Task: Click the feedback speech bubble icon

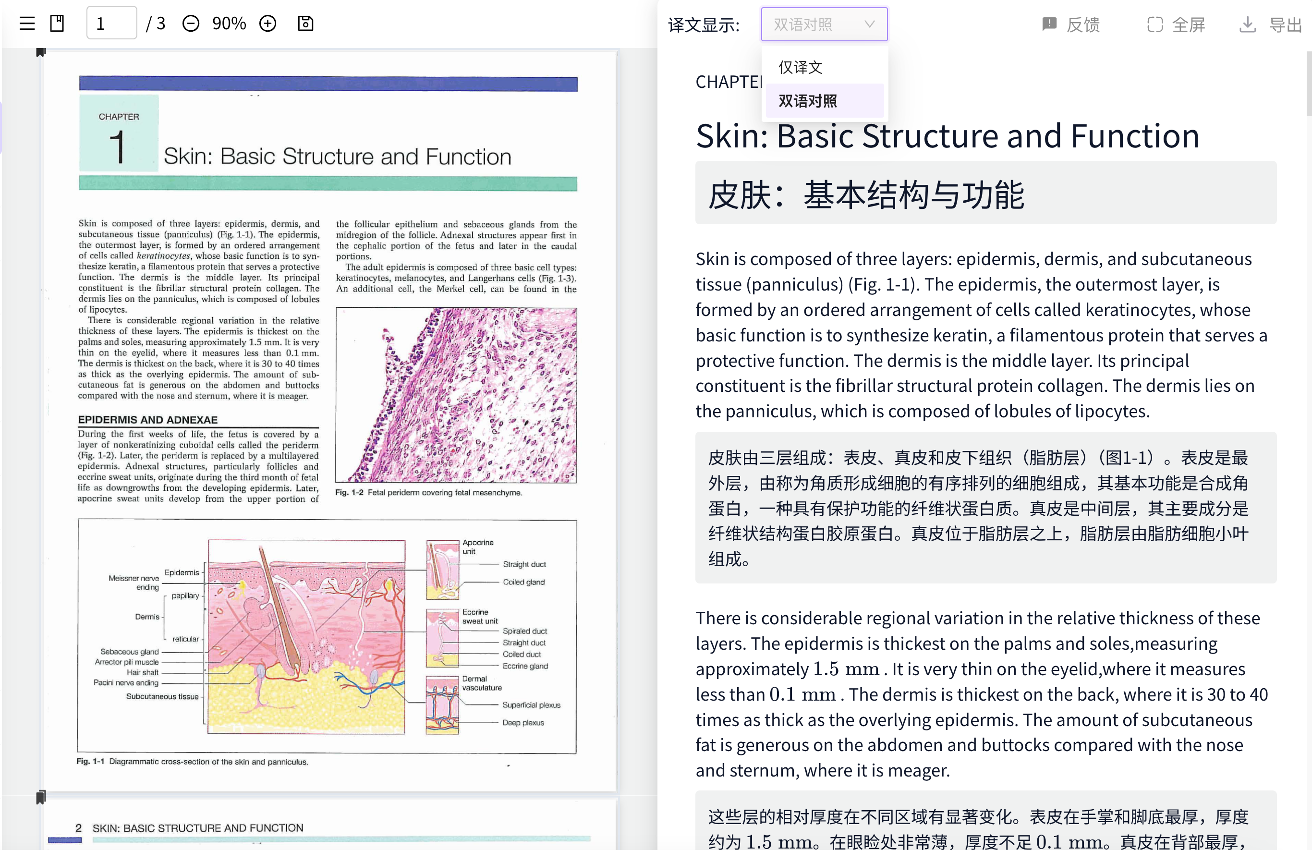Action: [x=1049, y=24]
